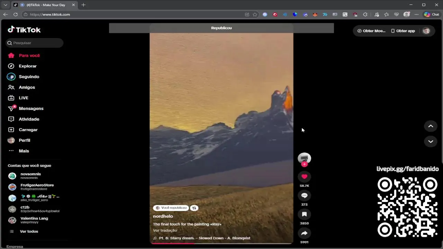
Task: Open the heartbeat browser essentials icon
Action: [397, 15]
